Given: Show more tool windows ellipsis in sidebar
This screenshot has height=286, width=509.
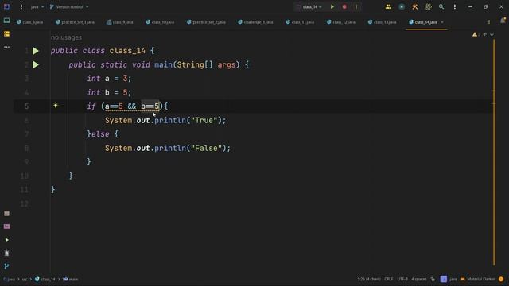Looking at the screenshot, I should 6,47.
